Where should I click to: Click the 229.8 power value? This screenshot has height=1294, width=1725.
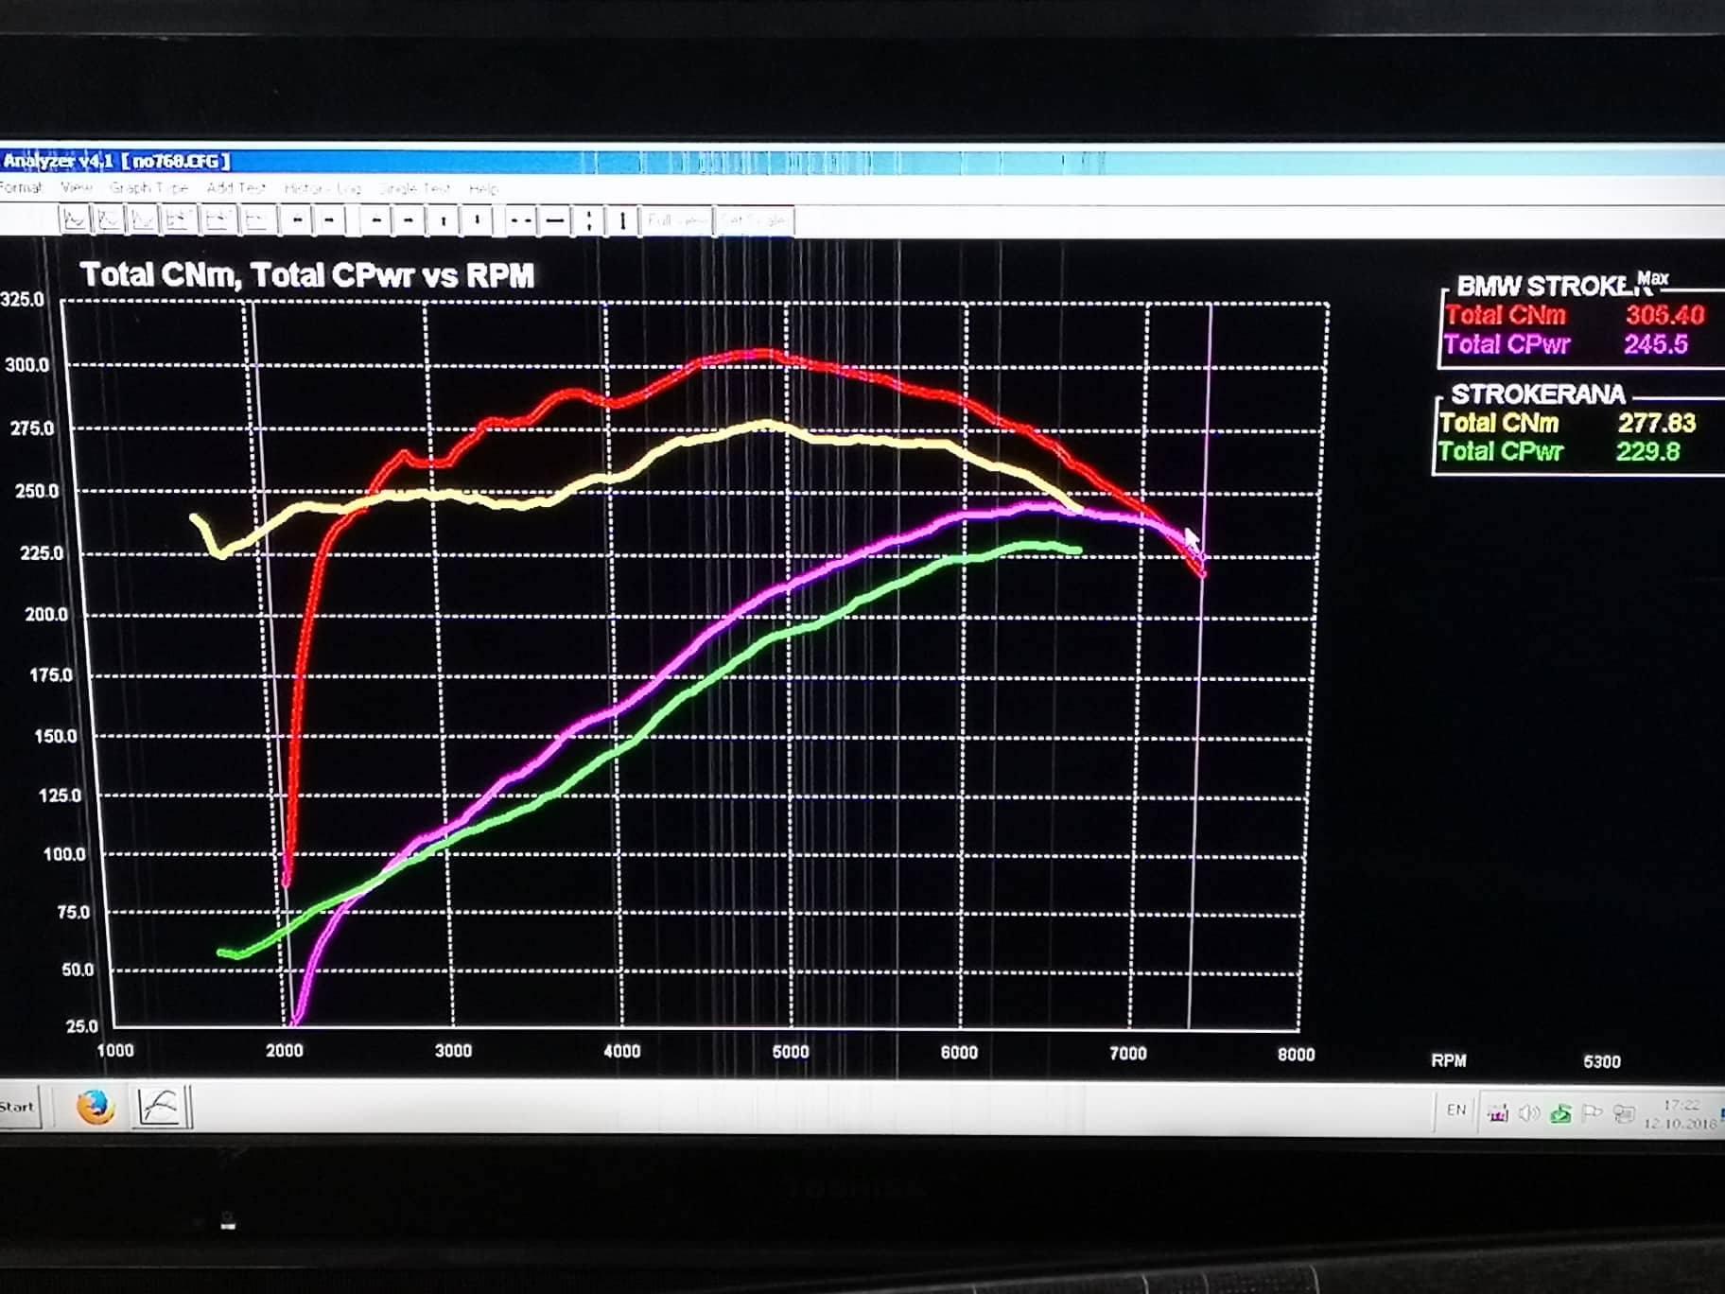coord(1647,451)
